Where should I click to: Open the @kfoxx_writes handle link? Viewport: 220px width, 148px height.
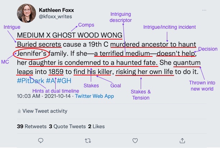(x=55, y=17)
